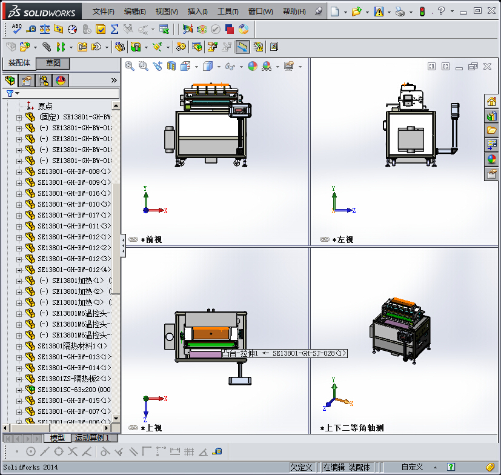The width and height of the screenshot is (501, 475).
Task: Toggle the highlighted ruler arrow toolbar button
Action: [242, 47]
